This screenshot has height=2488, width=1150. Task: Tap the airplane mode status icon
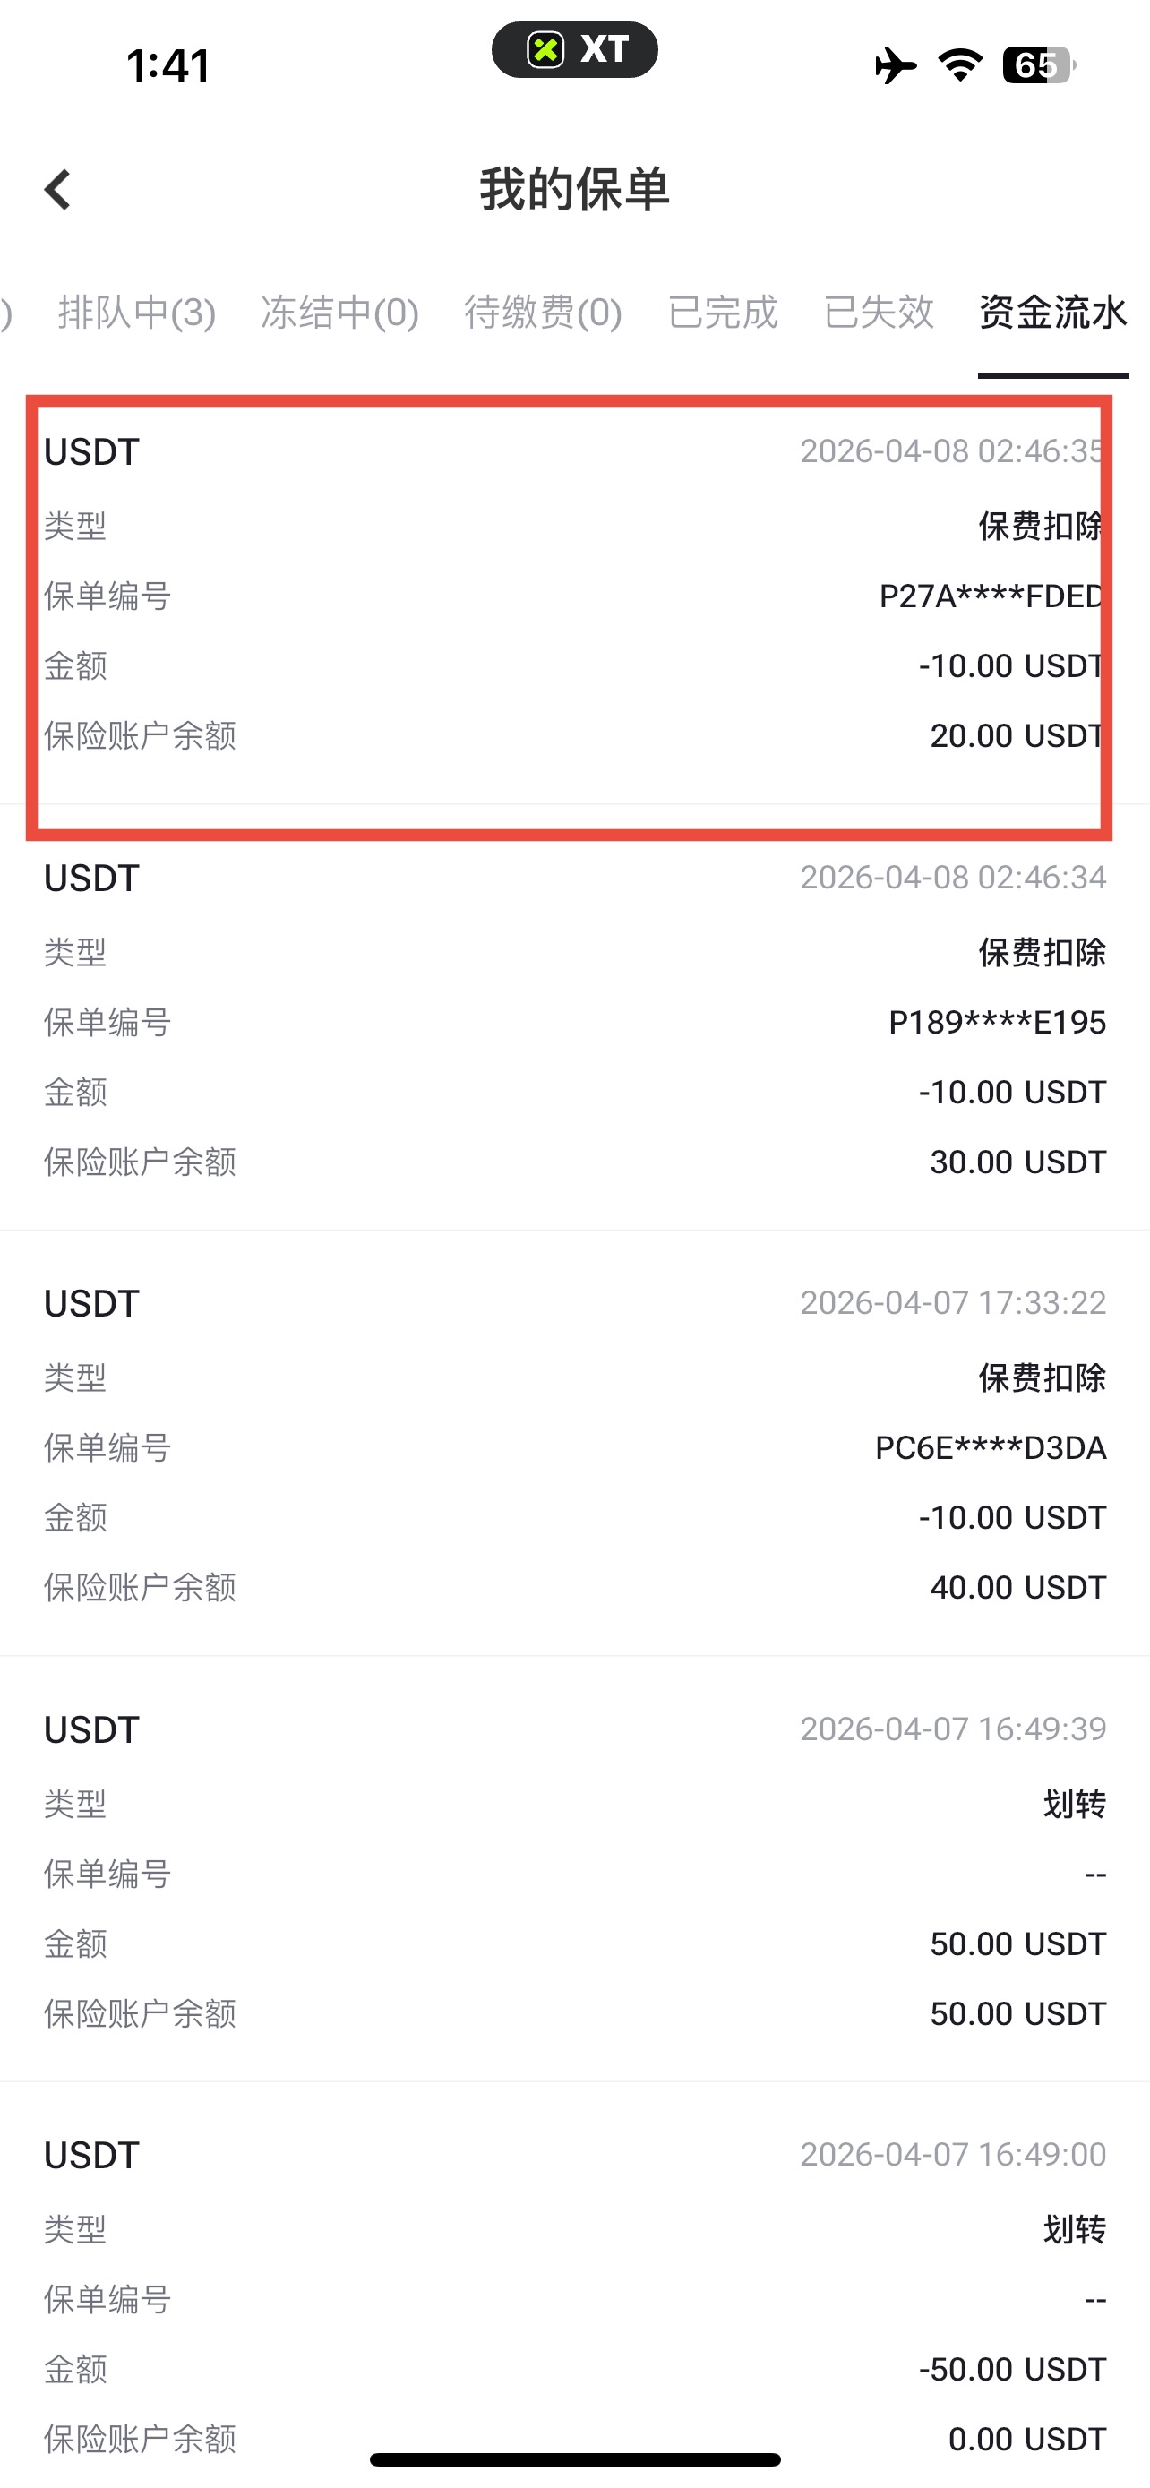click(895, 65)
